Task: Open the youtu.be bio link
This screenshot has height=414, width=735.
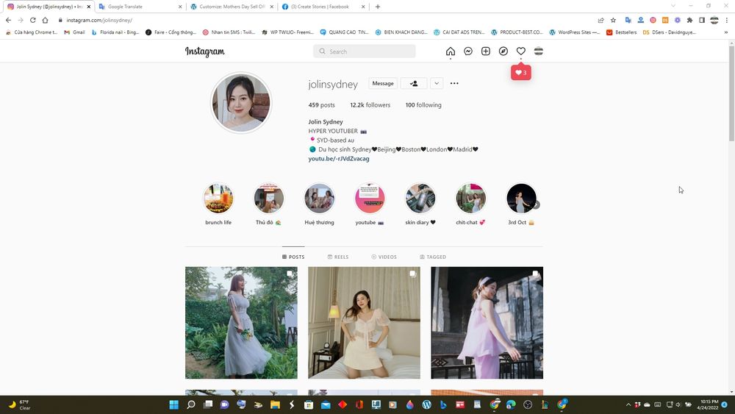Action: click(x=339, y=159)
